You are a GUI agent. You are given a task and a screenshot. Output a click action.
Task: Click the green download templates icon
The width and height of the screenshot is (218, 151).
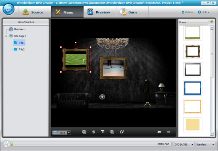point(212,22)
